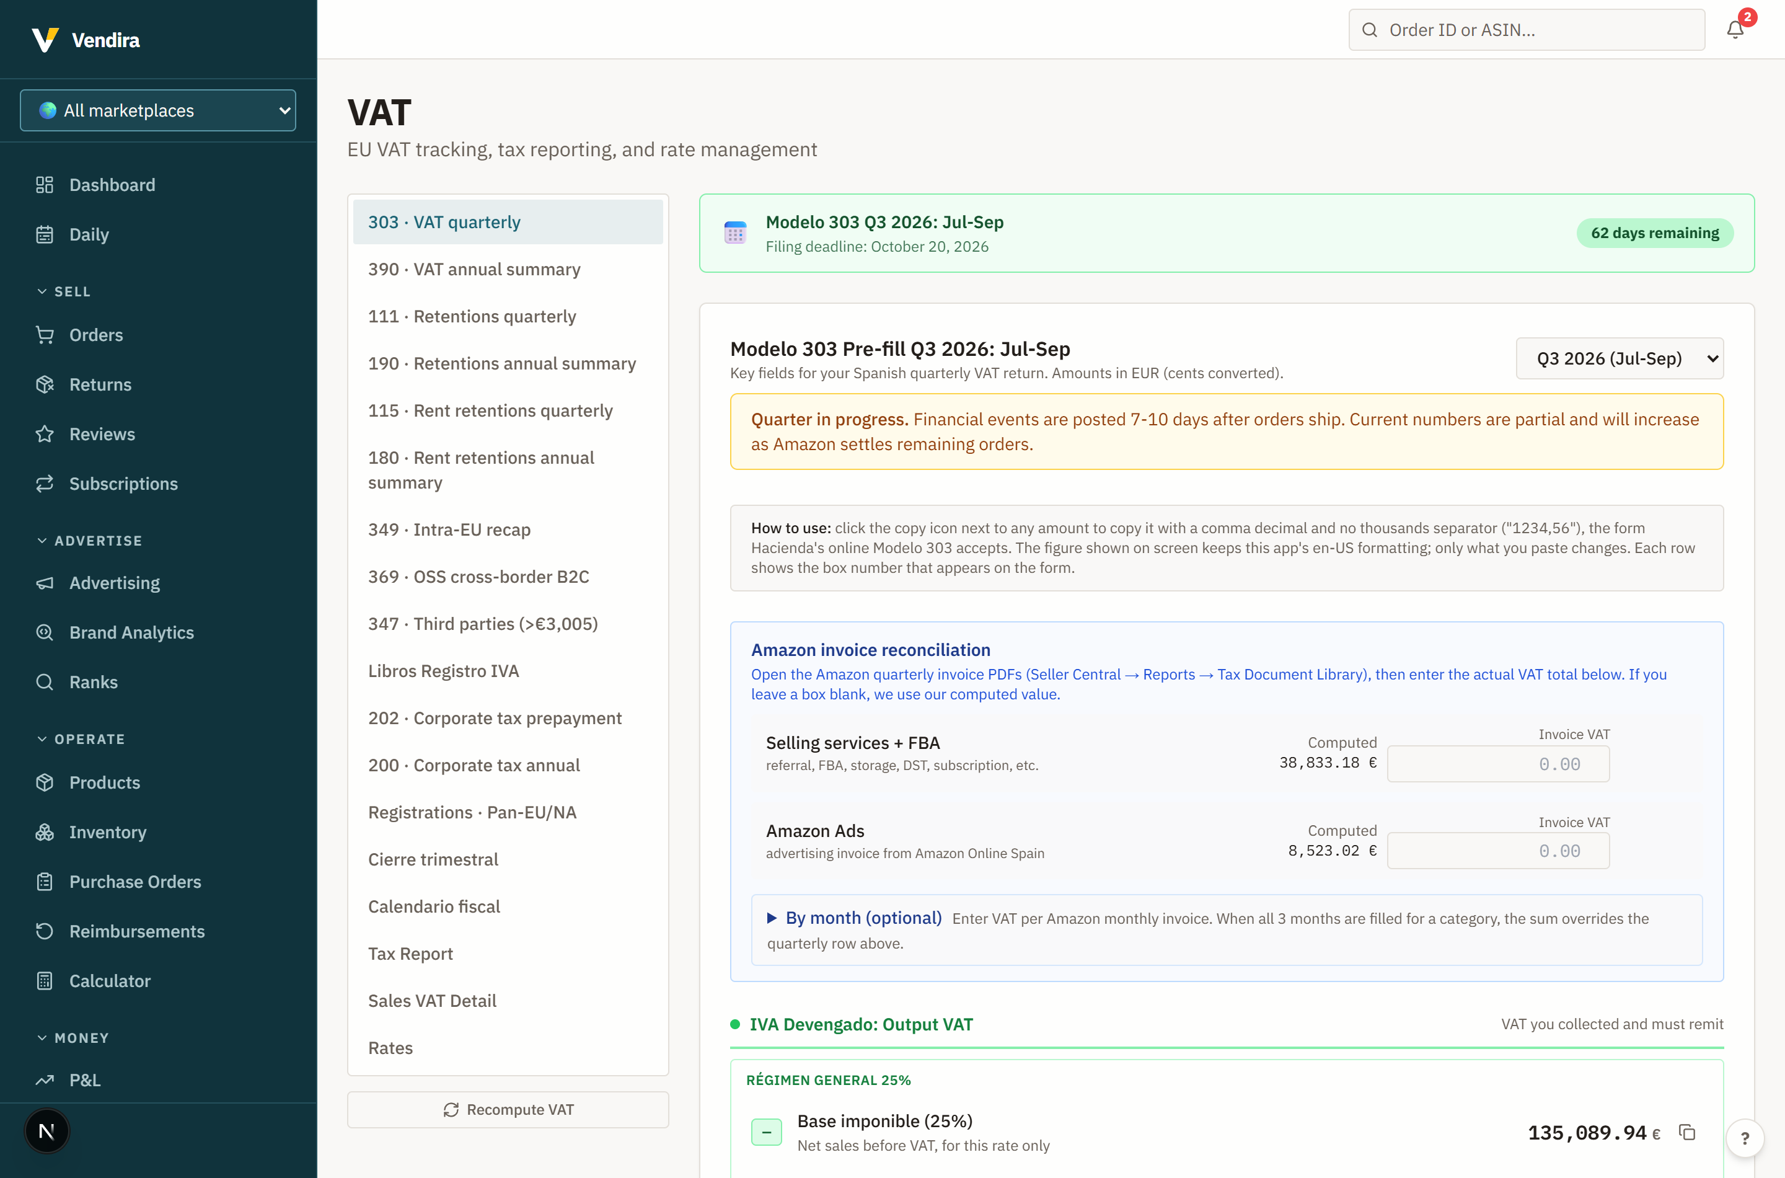Screen dimensions: 1785x1178
Task: Select the 303 · VAT quarterly tab
Action: [x=508, y=223]
